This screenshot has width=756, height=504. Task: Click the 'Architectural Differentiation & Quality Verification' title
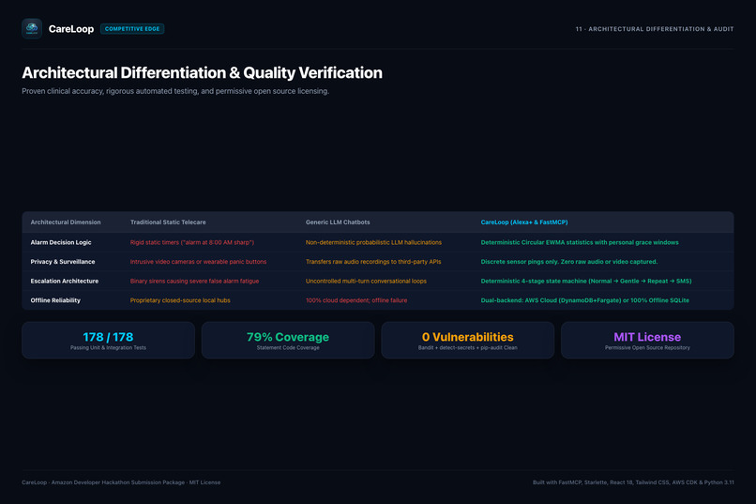202,73
